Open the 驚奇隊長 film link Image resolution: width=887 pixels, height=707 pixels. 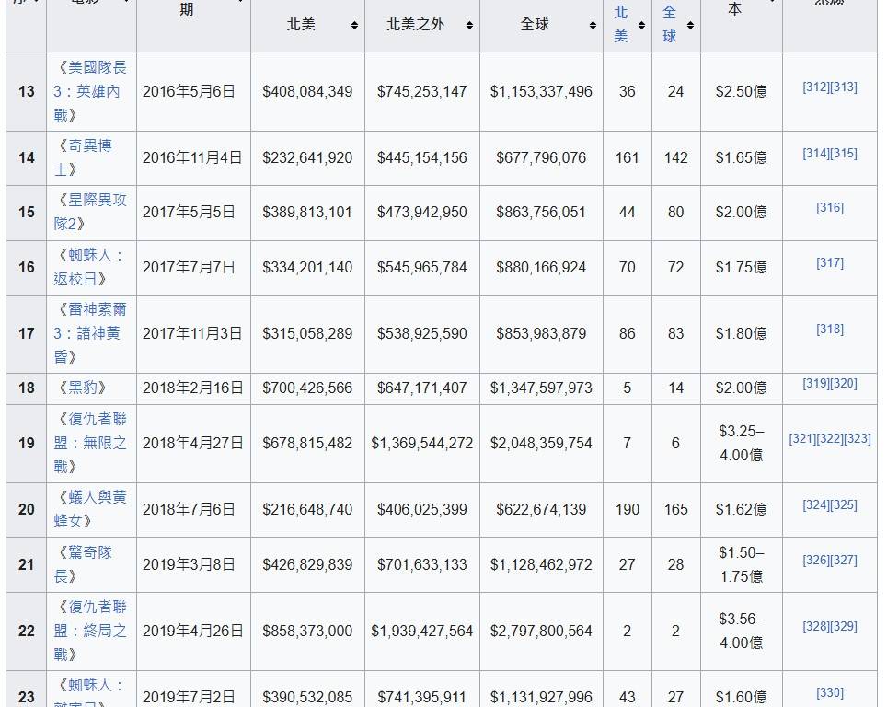click(x=83, y=563)
